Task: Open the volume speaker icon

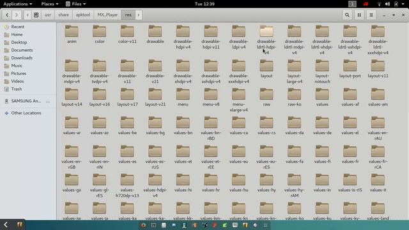Action: pyautogui.click(x=388, y=4)
